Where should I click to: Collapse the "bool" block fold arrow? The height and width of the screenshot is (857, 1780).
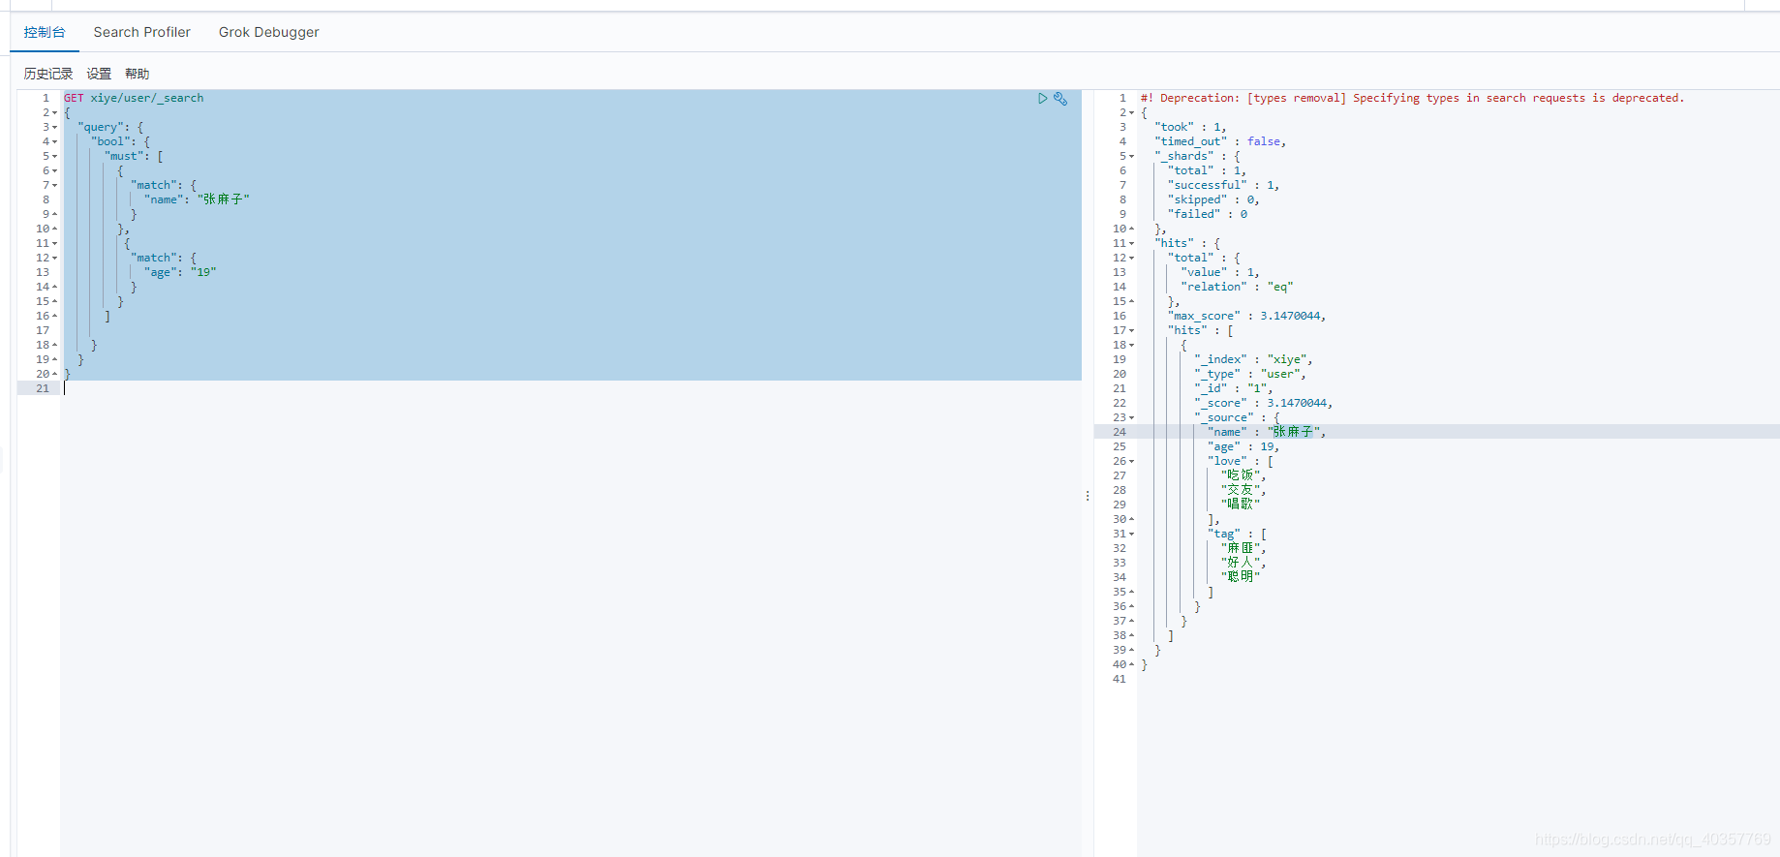(55, 141)
